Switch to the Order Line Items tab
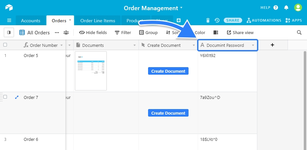This screenshot has width=307, height=150. click(x=98, y=21)
